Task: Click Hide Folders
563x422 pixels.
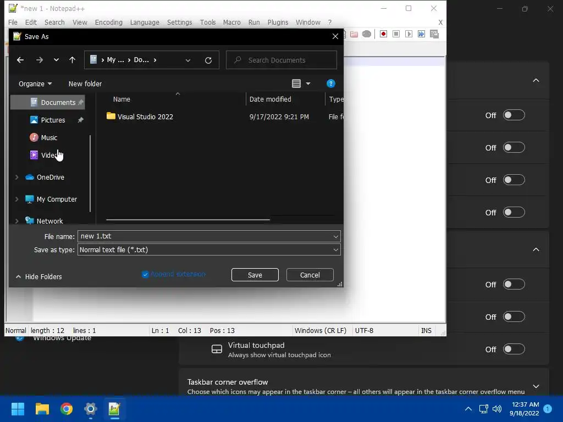Action: [x=39, y=277]
